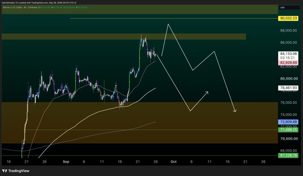Viewport: 303px width, 176px height.
Task: Click the white 78,461.93 price label
Action: point(288,88)
